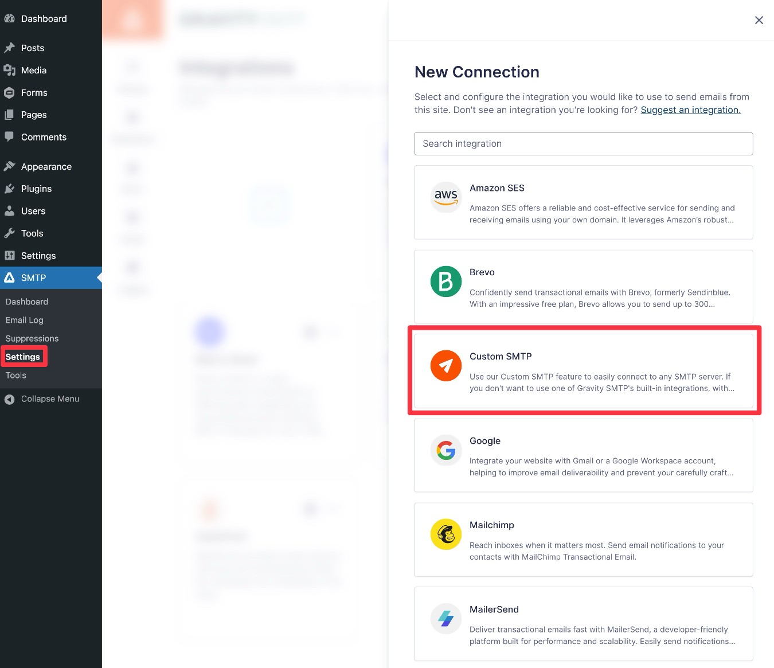
Task: Open SMTP Settings submenu item
Action: 23,357
